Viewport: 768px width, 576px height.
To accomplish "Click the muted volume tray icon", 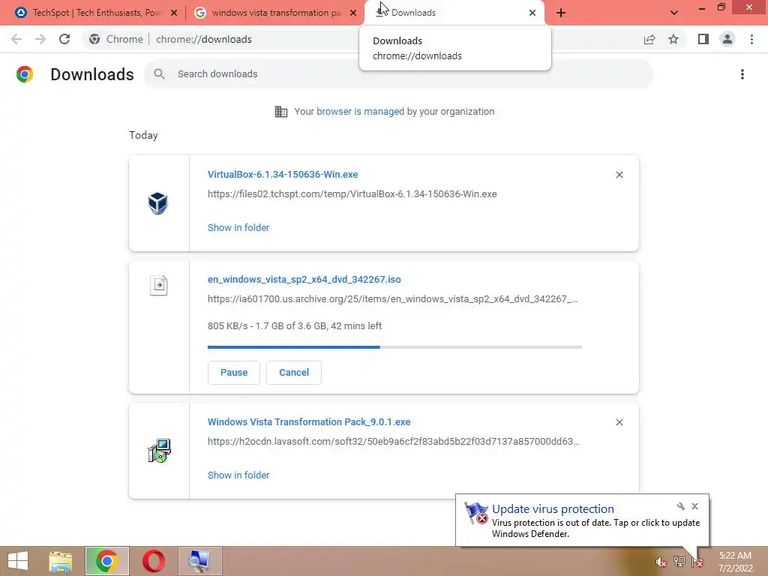I will (661, 562).
